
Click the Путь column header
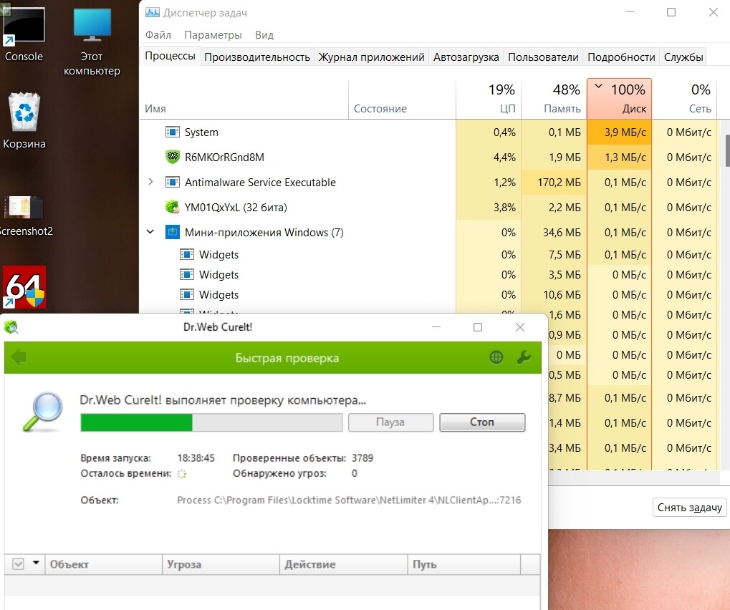pos(464,564)
